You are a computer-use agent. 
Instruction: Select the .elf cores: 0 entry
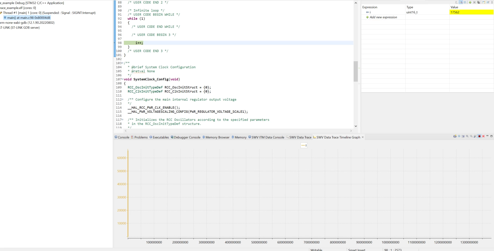coord(18,8)
